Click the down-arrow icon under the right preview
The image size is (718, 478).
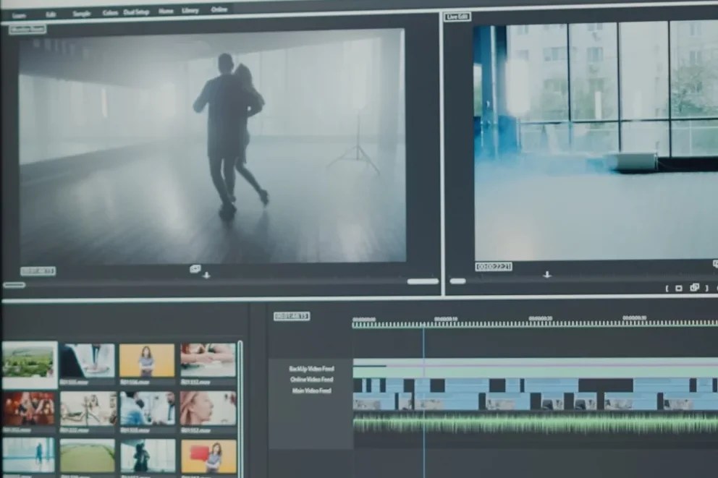547,275
